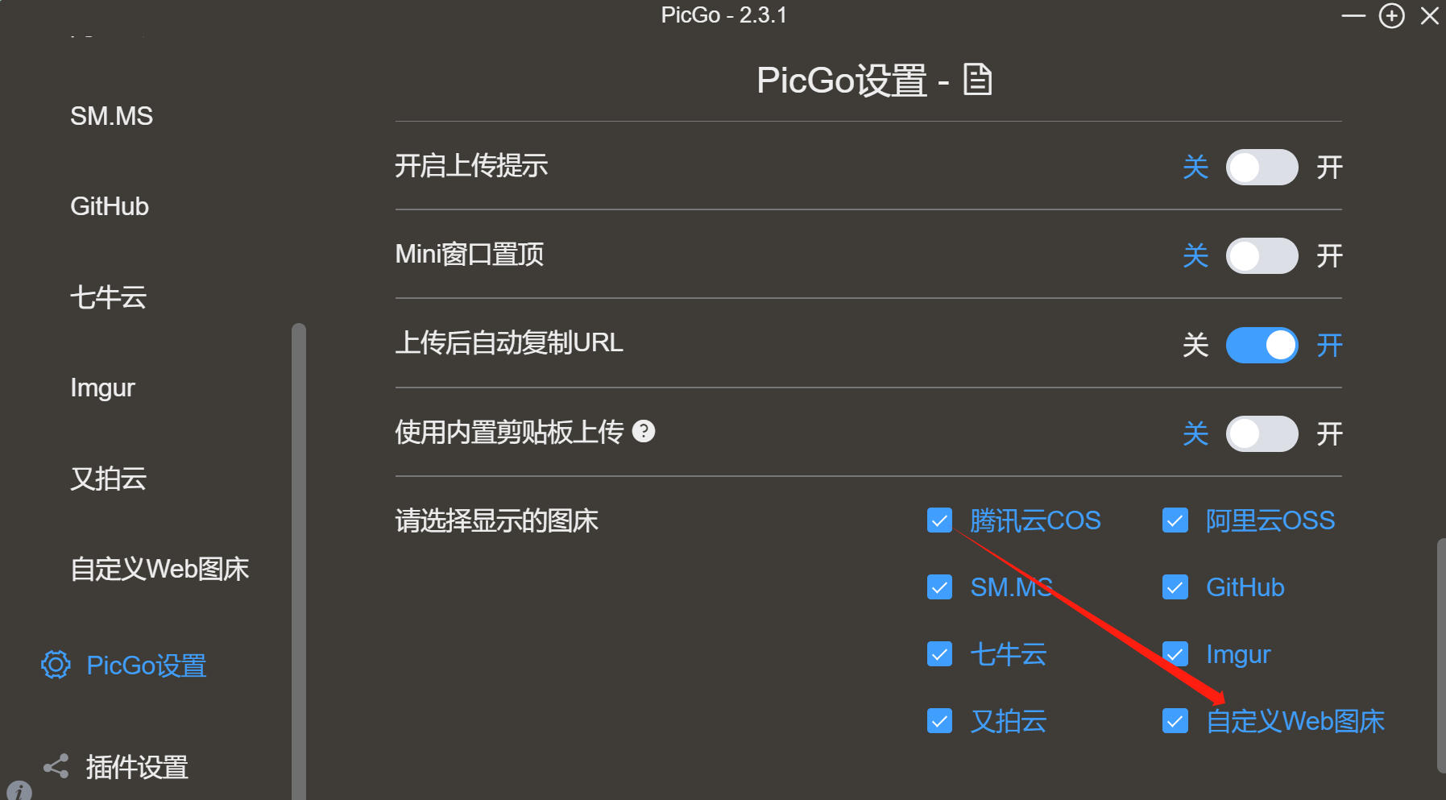Select 七牛云 from the sidebar
This screenshot has width=1446, height=800.
(x=108, y=296)
